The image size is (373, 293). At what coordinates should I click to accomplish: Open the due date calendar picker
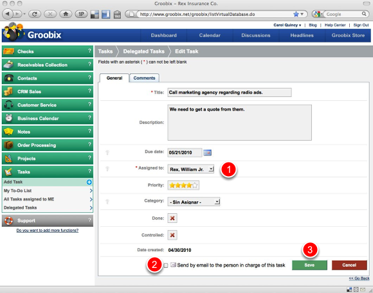pyautogui.click(x=207, y=152)
